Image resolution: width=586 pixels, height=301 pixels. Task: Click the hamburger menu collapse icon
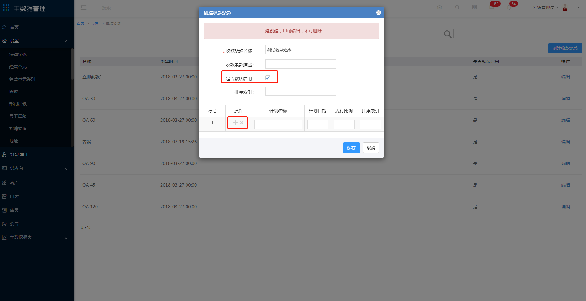(x=84, y=7)
